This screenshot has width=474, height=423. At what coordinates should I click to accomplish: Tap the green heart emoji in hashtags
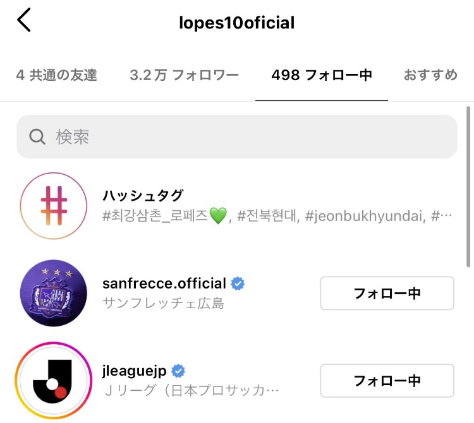(x=218, y=216)
